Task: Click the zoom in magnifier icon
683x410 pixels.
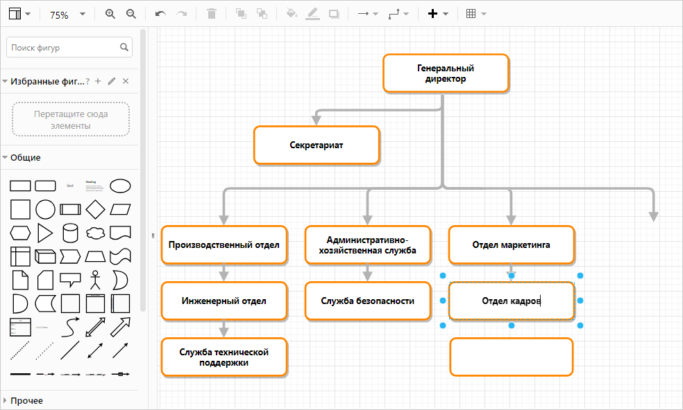Action: click(x=110, y=14)
